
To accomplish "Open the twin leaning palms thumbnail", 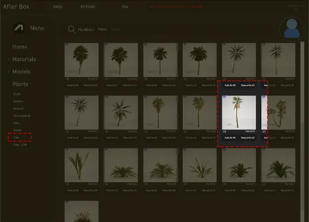I will (x=278, y=113).
